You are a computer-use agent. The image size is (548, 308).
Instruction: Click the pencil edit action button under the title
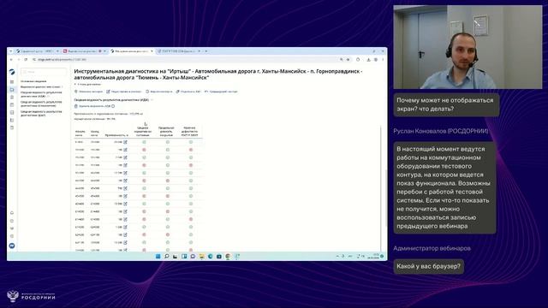coord(123,92)
